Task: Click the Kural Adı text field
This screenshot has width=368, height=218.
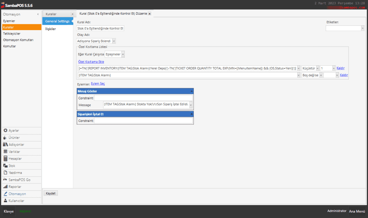Action: 100,28
